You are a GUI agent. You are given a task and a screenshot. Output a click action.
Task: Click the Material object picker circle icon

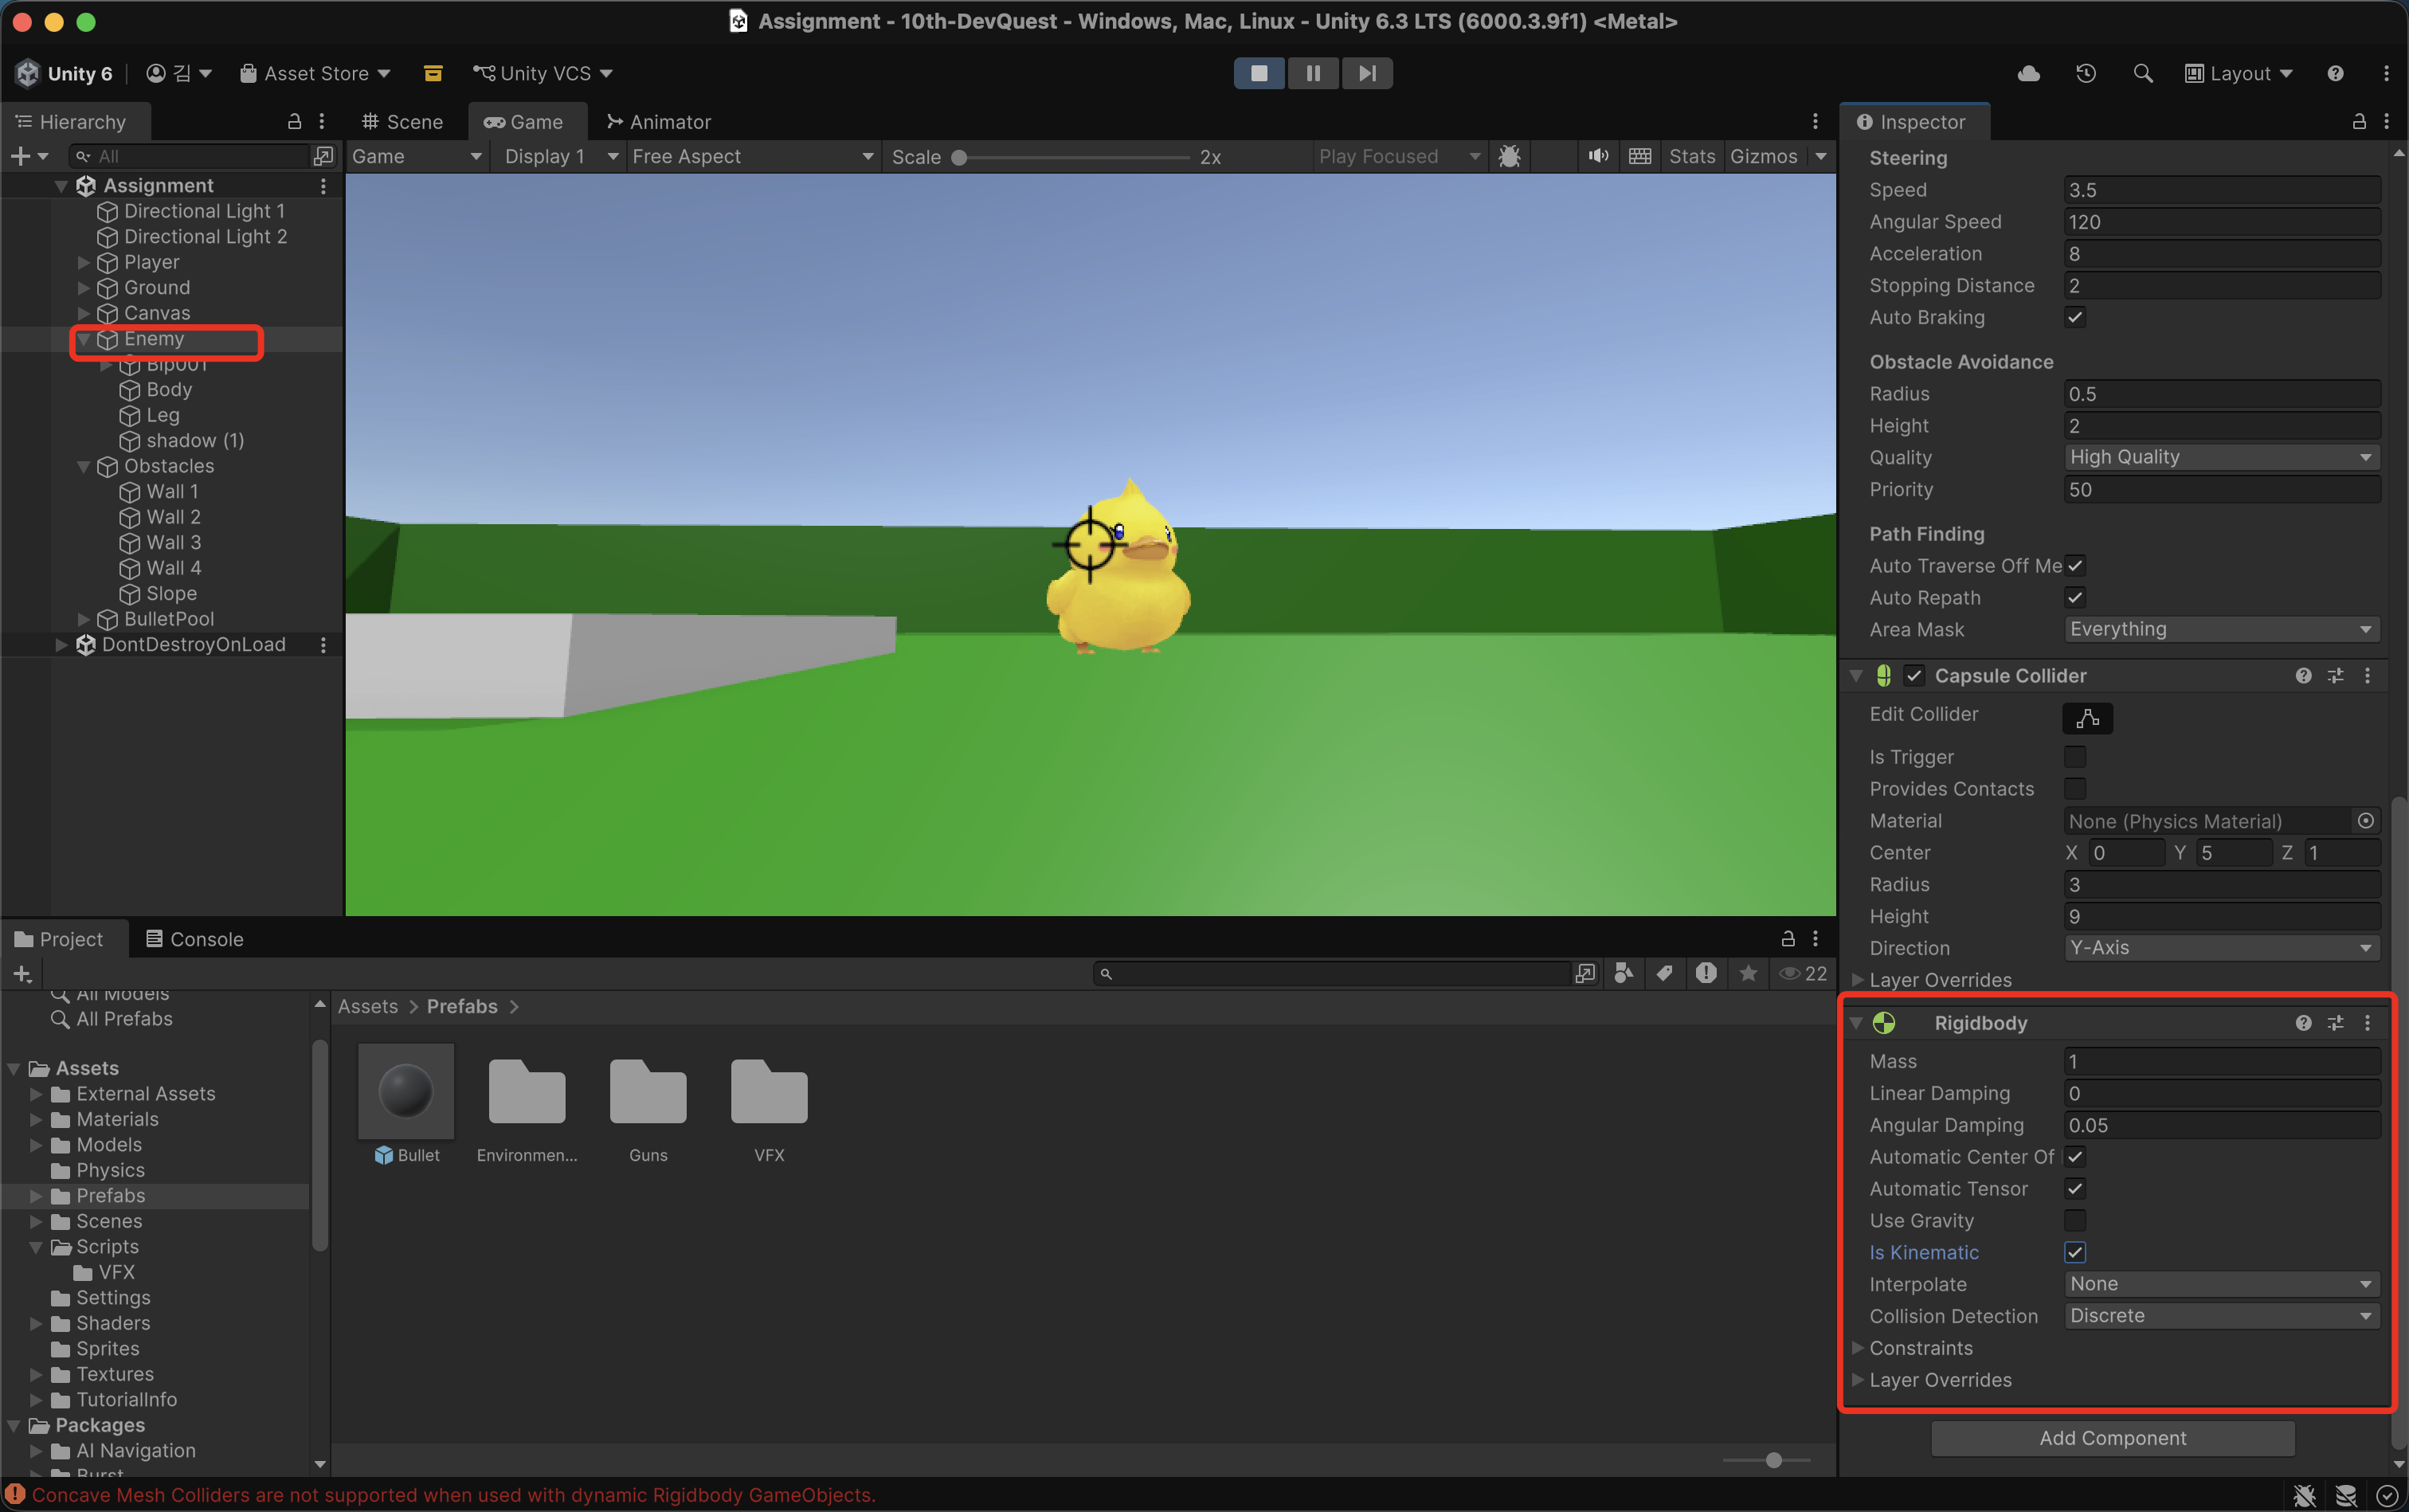(x=2365, y=821)
